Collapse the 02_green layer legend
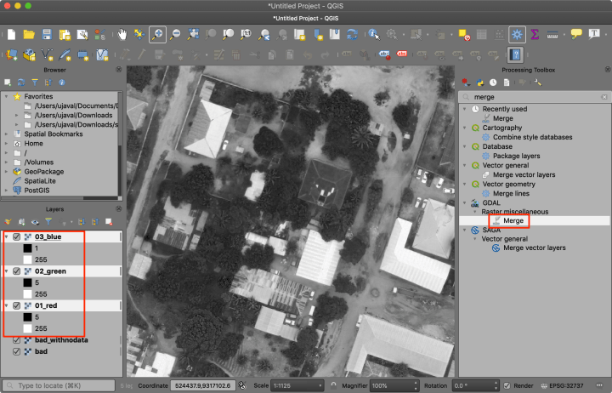 [x=7, y=271]
